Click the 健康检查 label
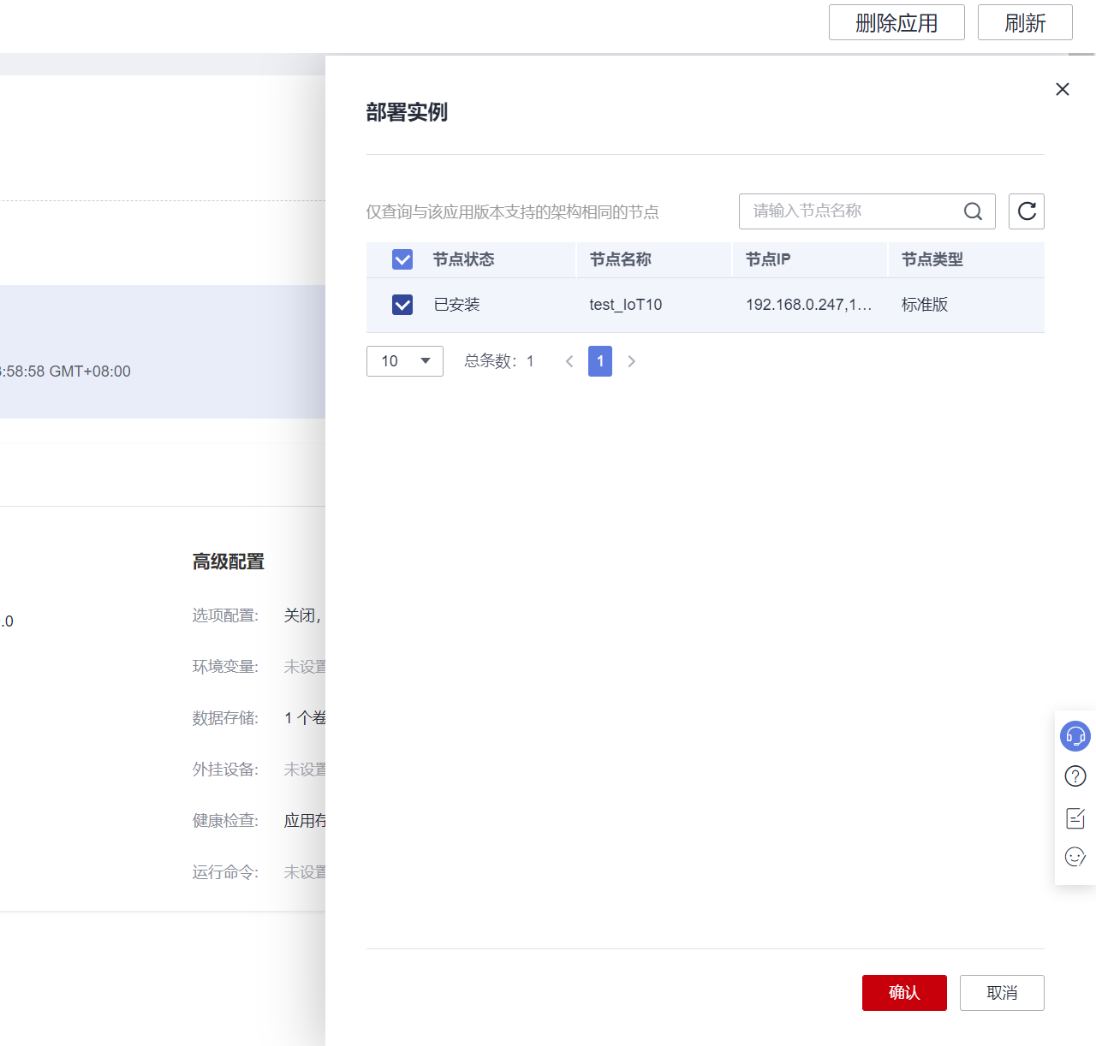 tap(225, 821)
